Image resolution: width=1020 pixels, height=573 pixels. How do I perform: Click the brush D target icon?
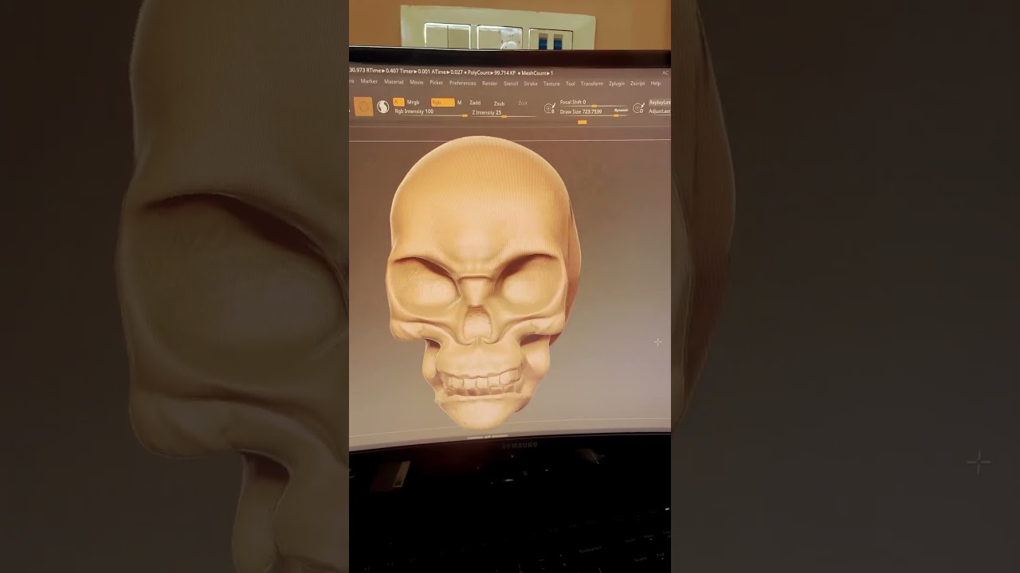638,107
